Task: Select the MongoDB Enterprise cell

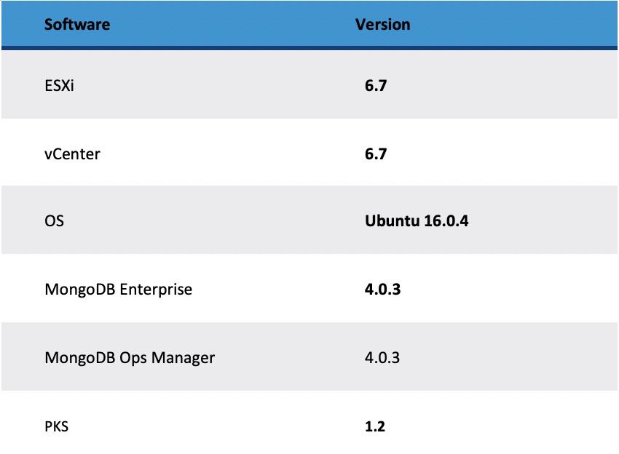Action: coord(119,289)
